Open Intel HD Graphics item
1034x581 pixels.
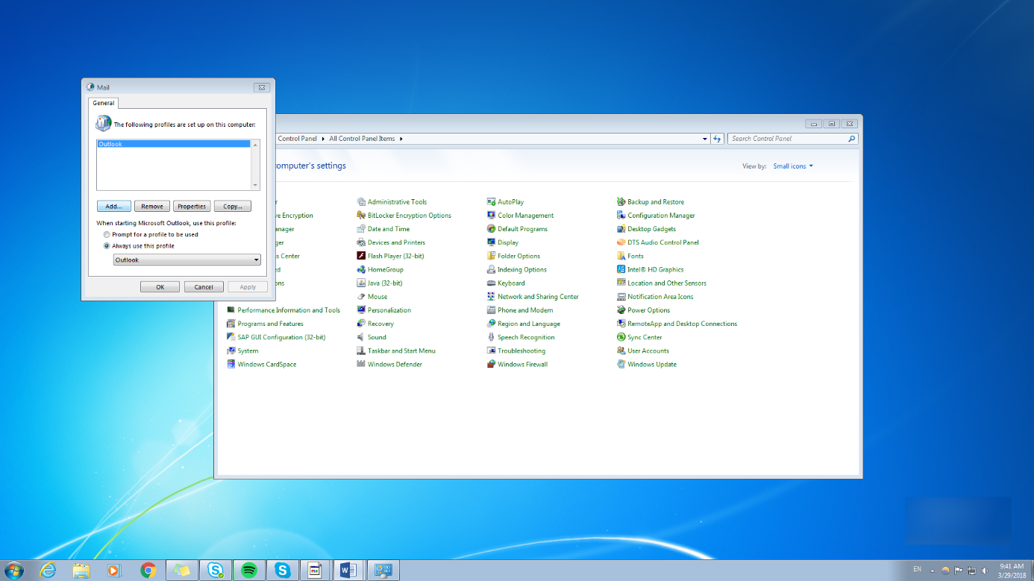(x=650, y=270)
